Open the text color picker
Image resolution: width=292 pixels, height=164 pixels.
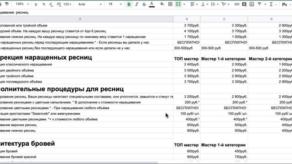(152, 4)
